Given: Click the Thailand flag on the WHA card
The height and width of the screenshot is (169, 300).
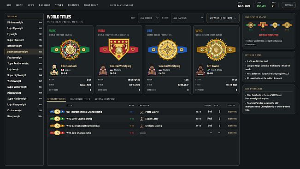Looking at the screenshot, I should point(111,70).
